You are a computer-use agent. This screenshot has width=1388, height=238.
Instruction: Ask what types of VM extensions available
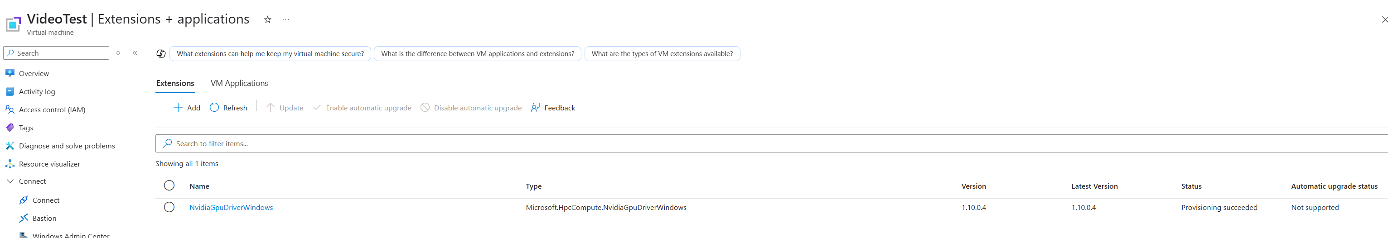[662, 54]
